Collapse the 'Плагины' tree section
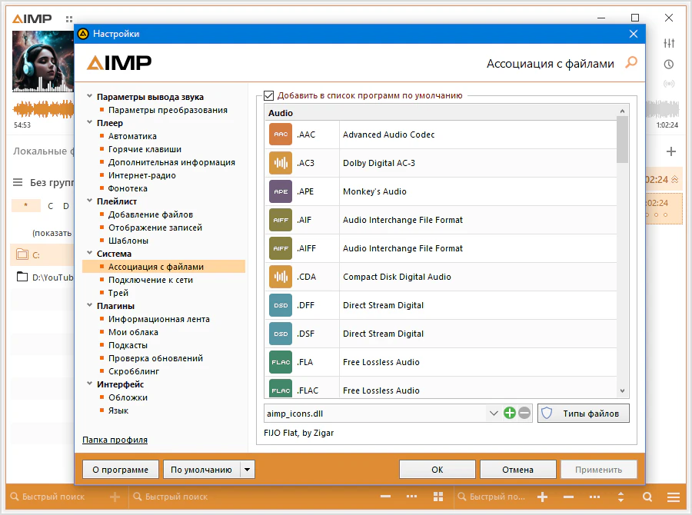This screenshot has width=692, height=515. (90, 306)
